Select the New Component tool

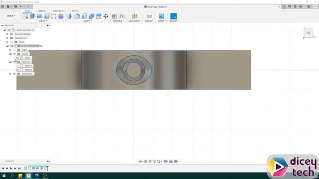[115, 16]
